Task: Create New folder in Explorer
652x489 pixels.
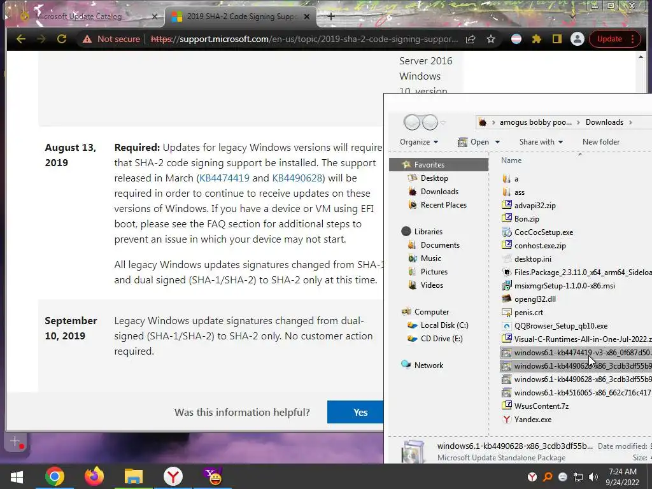Action: point(601,142)
